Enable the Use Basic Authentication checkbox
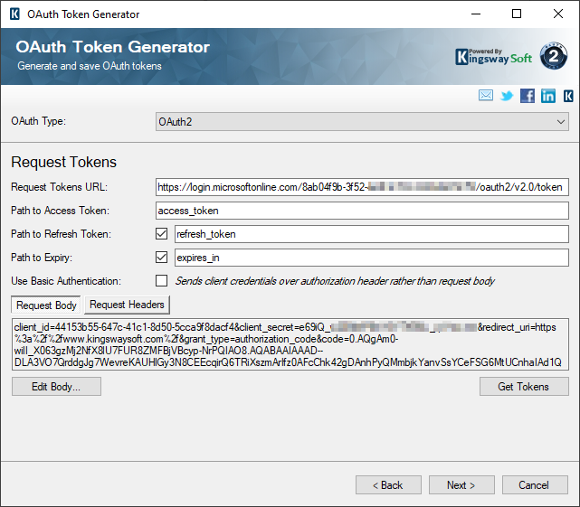This screenshot has width=580, height=507. point(162,281)
